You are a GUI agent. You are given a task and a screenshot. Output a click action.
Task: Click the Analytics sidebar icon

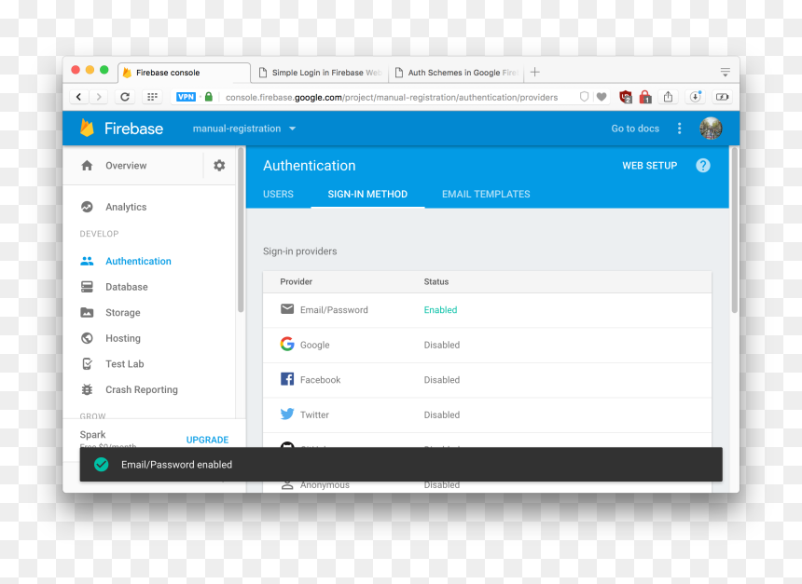[87, 207]
